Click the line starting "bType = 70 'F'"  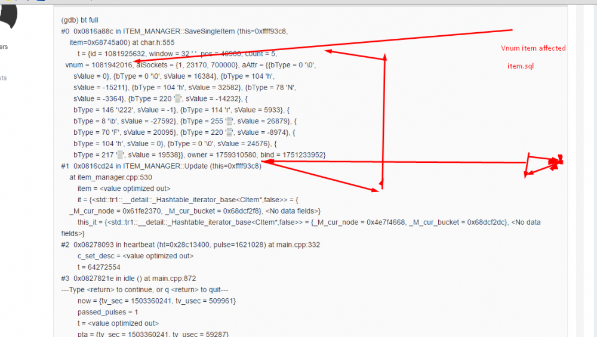[x=184, y=132]
